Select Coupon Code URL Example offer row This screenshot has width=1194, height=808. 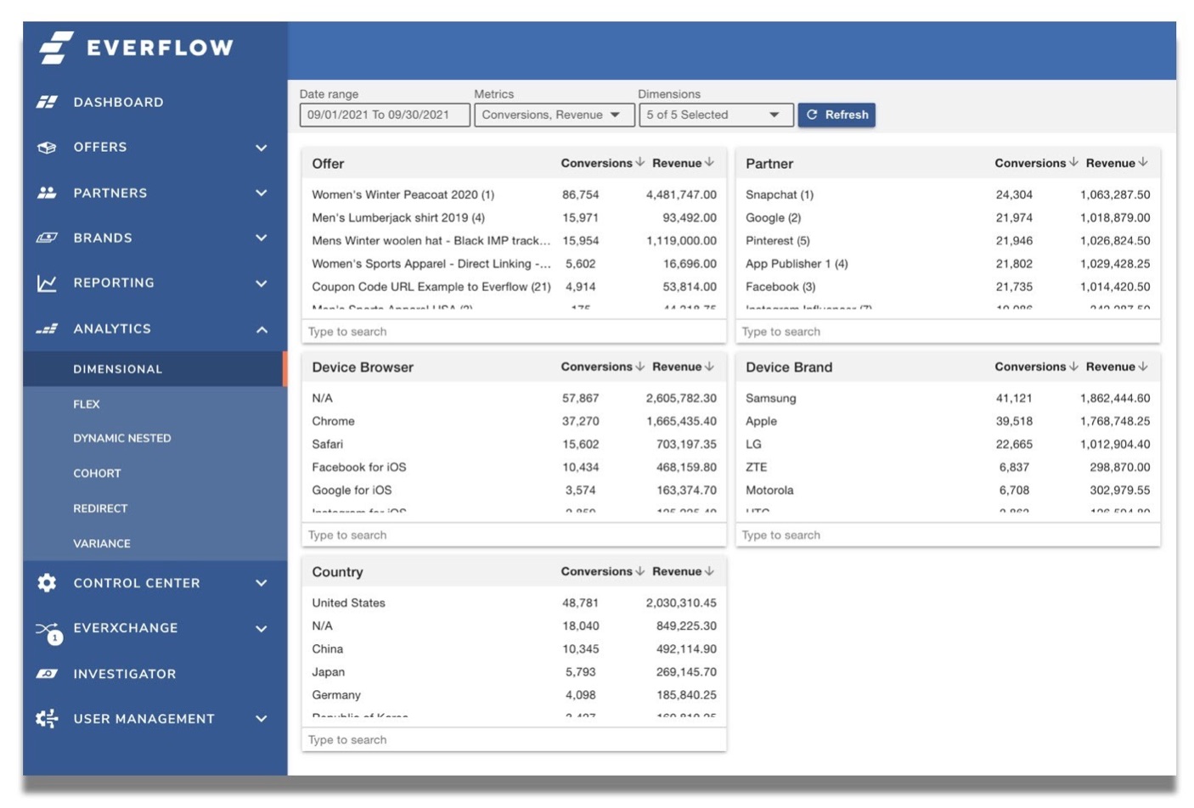pos(514,287)
